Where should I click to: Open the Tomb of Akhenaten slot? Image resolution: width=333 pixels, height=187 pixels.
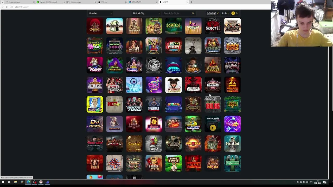tap(134, 26)
